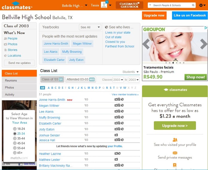The width and height of the screenshot is (208, 170).
Task: Click the Stories page icon under What's New
Action: [x=5, y=50]
